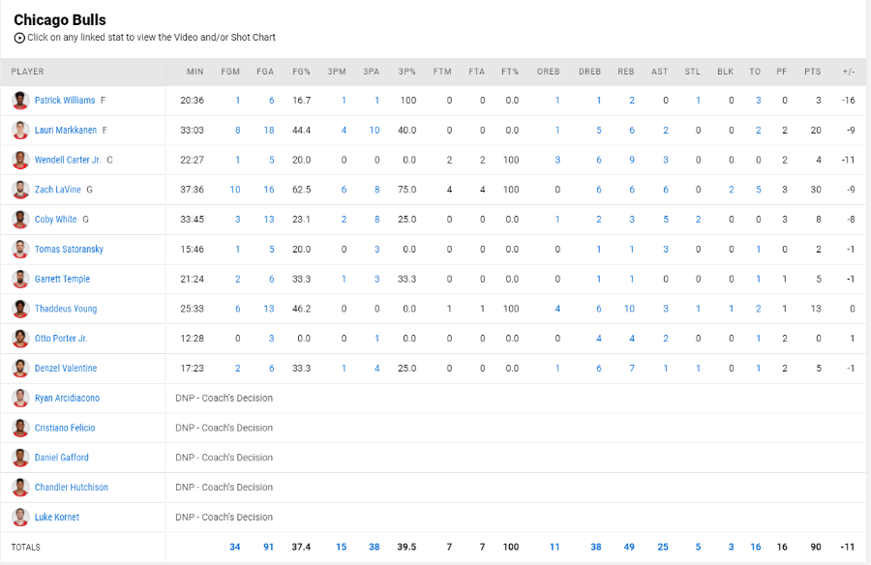Image resolution: width=871 pixels, height=565 pixels.
Task: Click Zach LaVine's player headshot
Action: click(20, 190)
